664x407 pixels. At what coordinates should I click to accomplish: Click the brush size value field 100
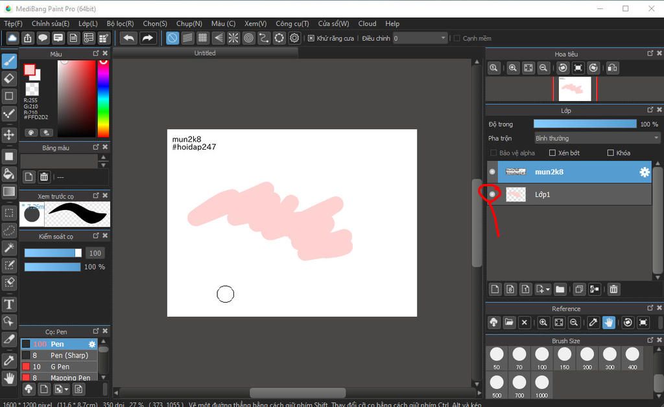coord(95,253)
